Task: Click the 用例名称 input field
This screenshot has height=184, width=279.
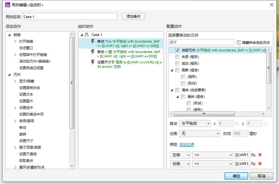Action: pos(70,17)
